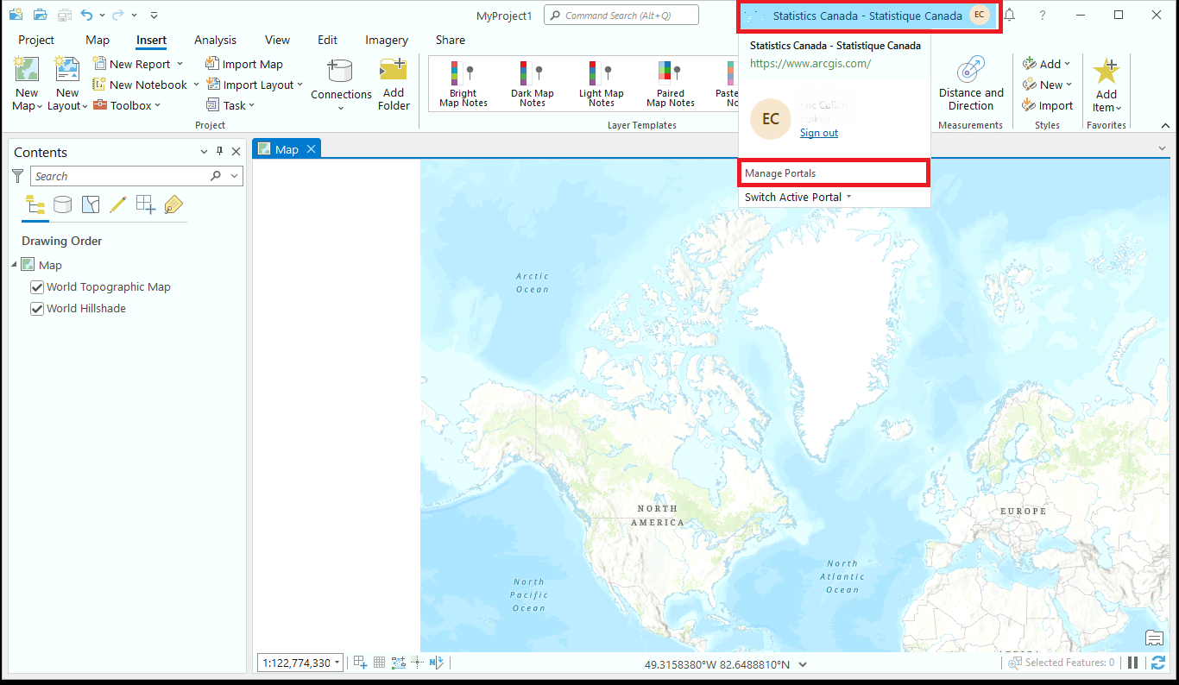Open the coordinate display units dropdown arrow
The image size is (1179, 685).
tap(803, 664)
